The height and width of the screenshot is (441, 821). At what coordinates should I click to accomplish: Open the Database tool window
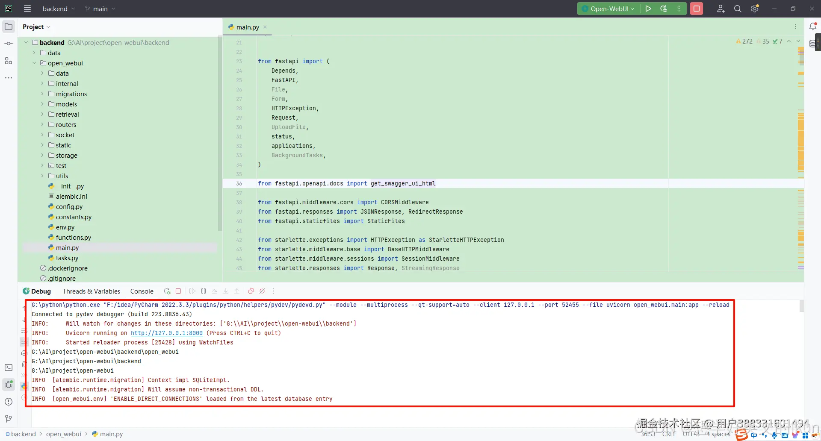812,44
